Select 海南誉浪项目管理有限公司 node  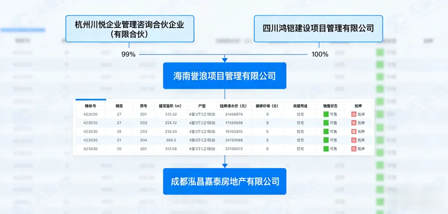pyautogui.click(x=224, y=76)
